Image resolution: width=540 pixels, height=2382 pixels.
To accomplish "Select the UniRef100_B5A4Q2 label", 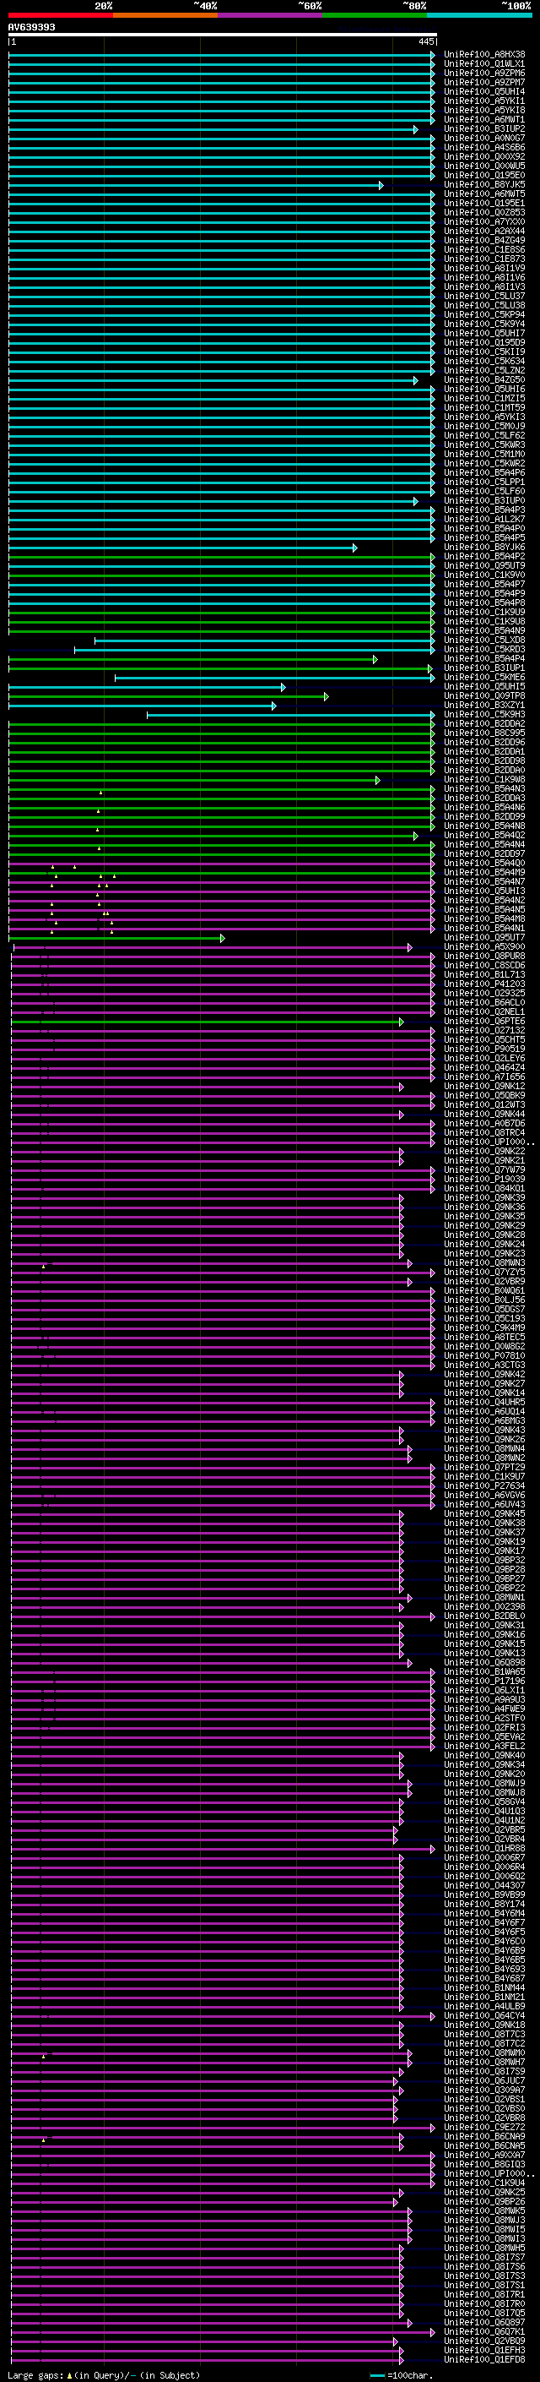I will 484,835.
